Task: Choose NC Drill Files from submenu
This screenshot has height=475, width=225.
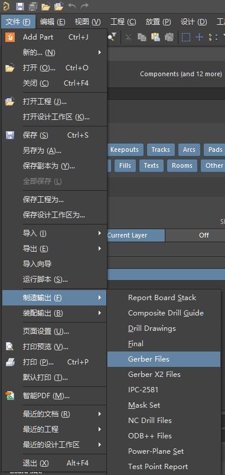Action: 164,421
